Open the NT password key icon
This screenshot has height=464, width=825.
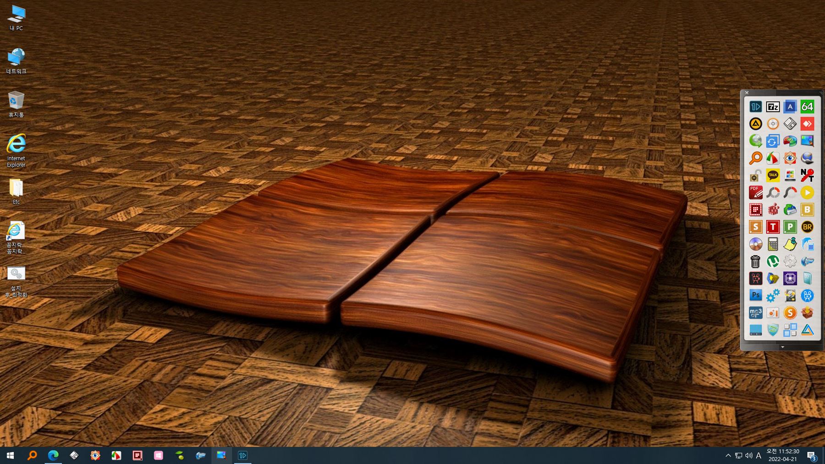(x=807, y=175)
